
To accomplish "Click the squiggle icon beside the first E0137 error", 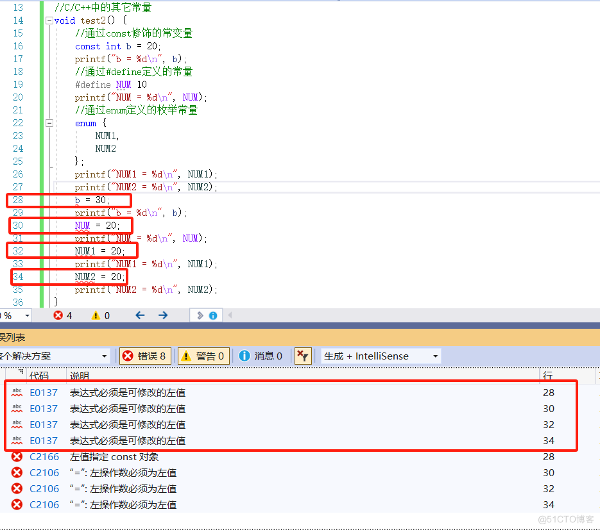I will (18, 392).
